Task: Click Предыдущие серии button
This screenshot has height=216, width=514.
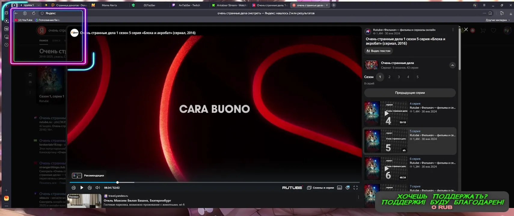Action: click(x=410, y=93)
